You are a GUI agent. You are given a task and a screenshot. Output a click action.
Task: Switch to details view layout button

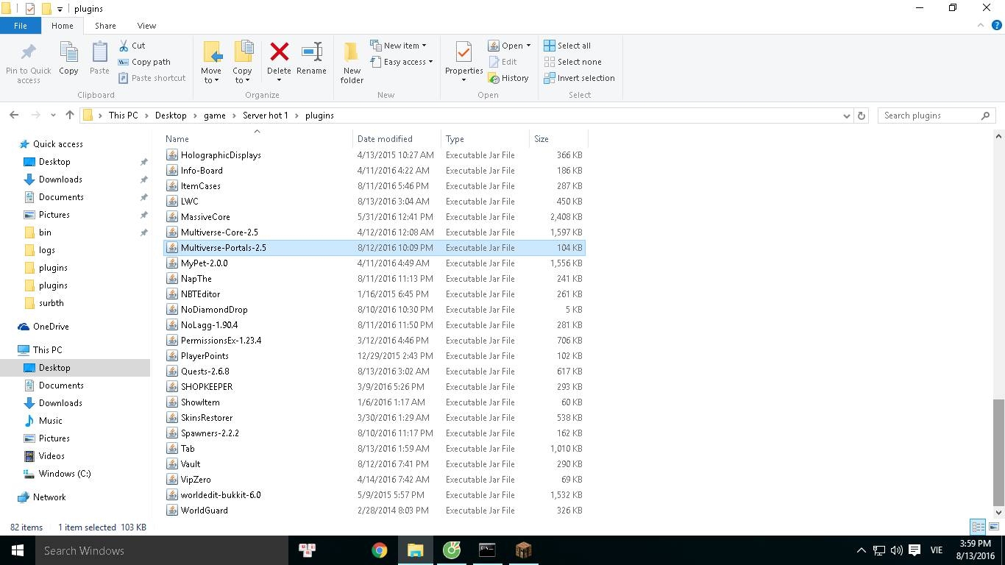978,527
